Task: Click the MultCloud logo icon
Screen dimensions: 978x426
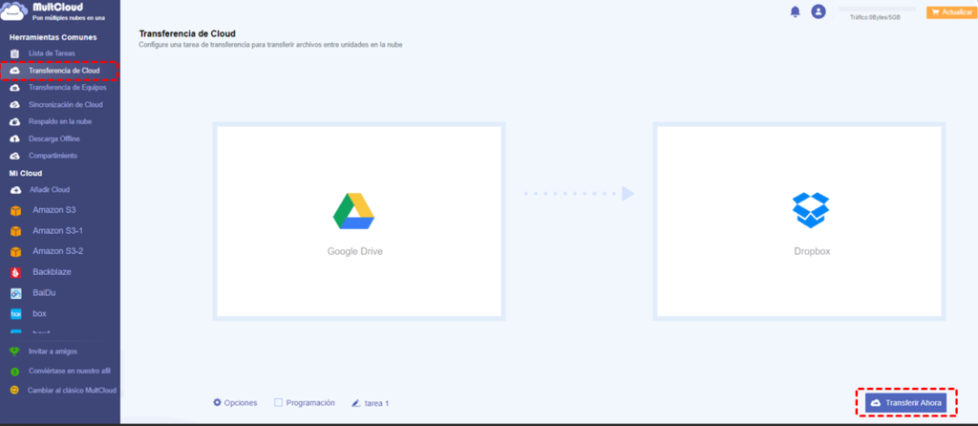Action: 13,11
